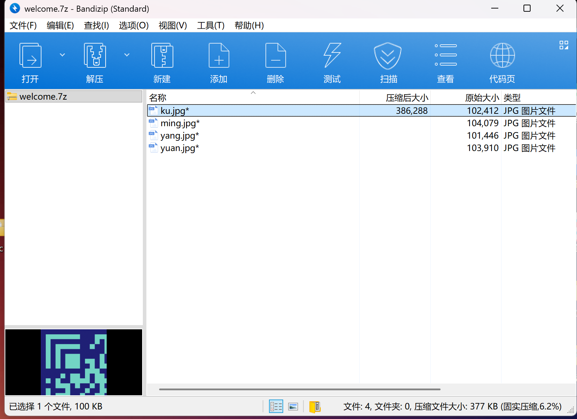Click original size 104,079 cell

[x=483, y=123]
